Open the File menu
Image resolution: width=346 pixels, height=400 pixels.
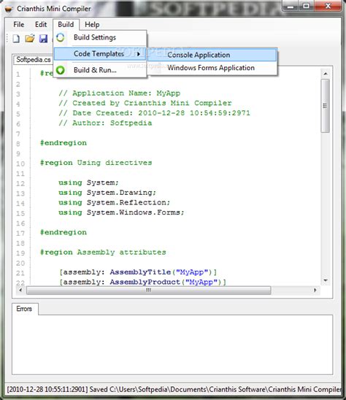point(19,25)
